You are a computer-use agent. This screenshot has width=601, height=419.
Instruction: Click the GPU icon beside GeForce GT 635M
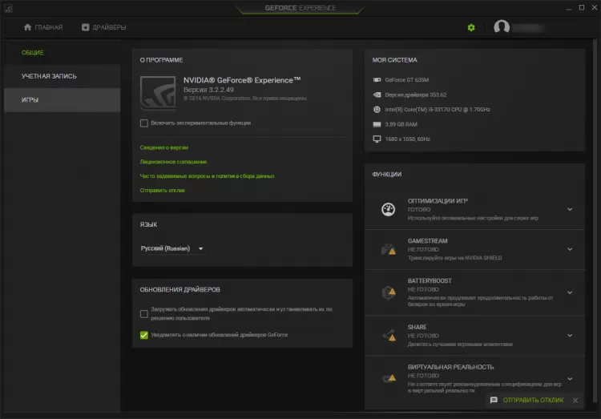tap(377, 80)
